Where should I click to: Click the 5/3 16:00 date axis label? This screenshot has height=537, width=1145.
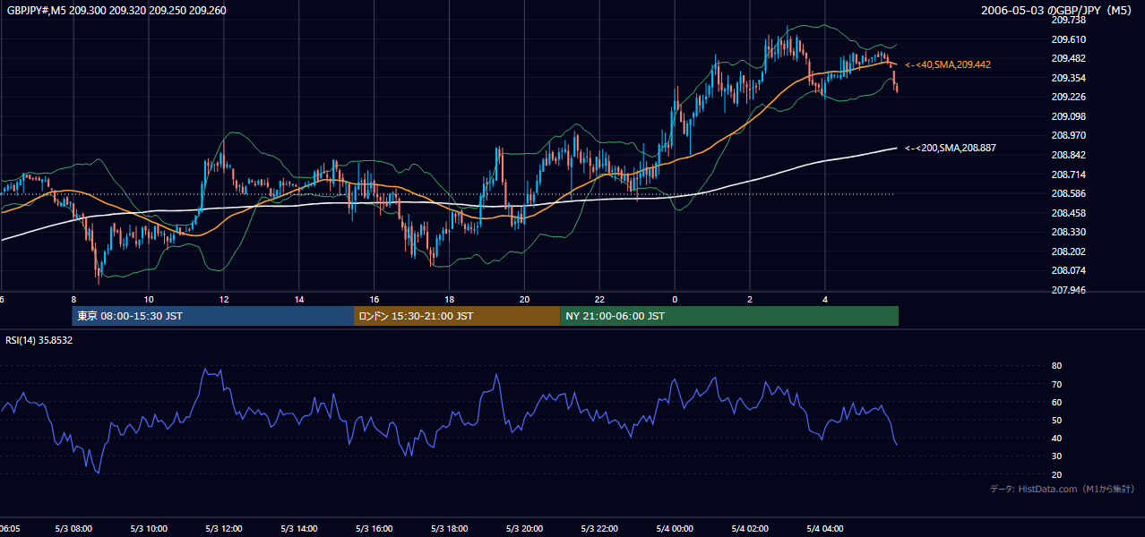click(x=374, y=529)
